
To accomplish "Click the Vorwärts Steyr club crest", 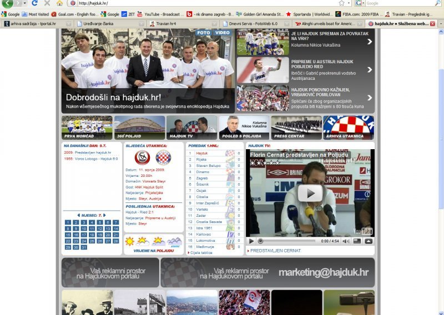I will click(x=143, y=157).
